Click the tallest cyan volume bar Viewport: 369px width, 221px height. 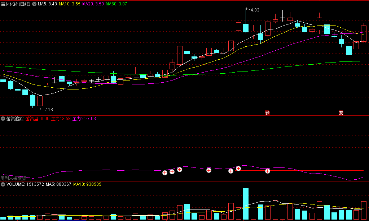click(x=246, y=204)
